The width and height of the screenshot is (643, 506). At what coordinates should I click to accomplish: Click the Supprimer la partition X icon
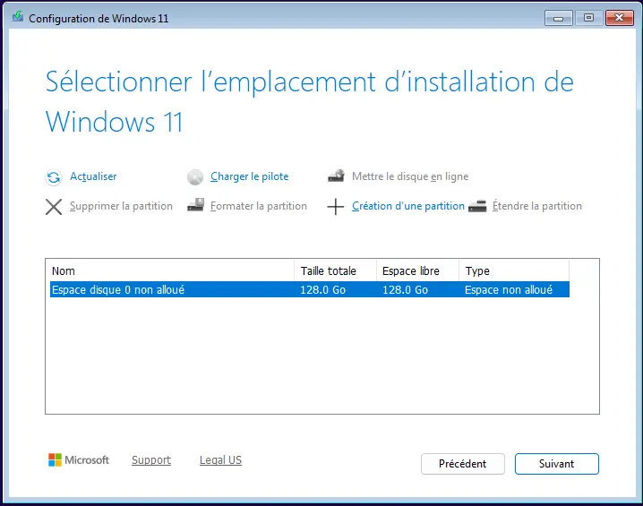pos(54,207)
